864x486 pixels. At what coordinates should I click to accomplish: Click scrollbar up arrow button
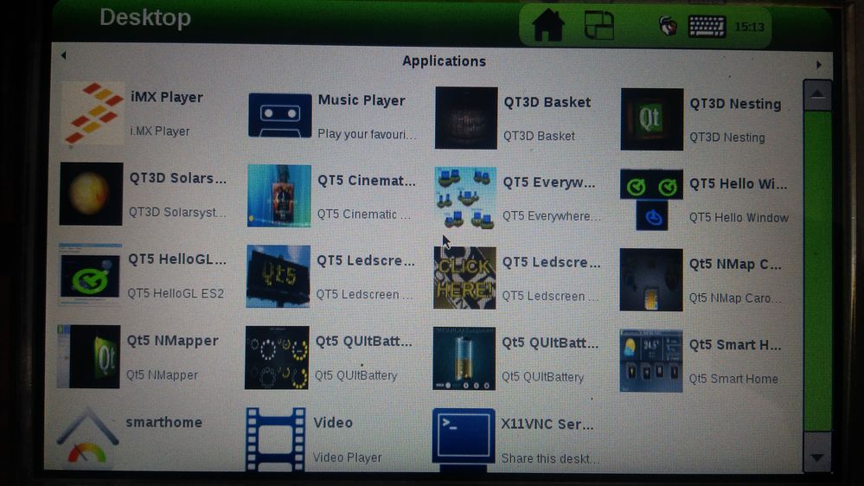(817, 95)
